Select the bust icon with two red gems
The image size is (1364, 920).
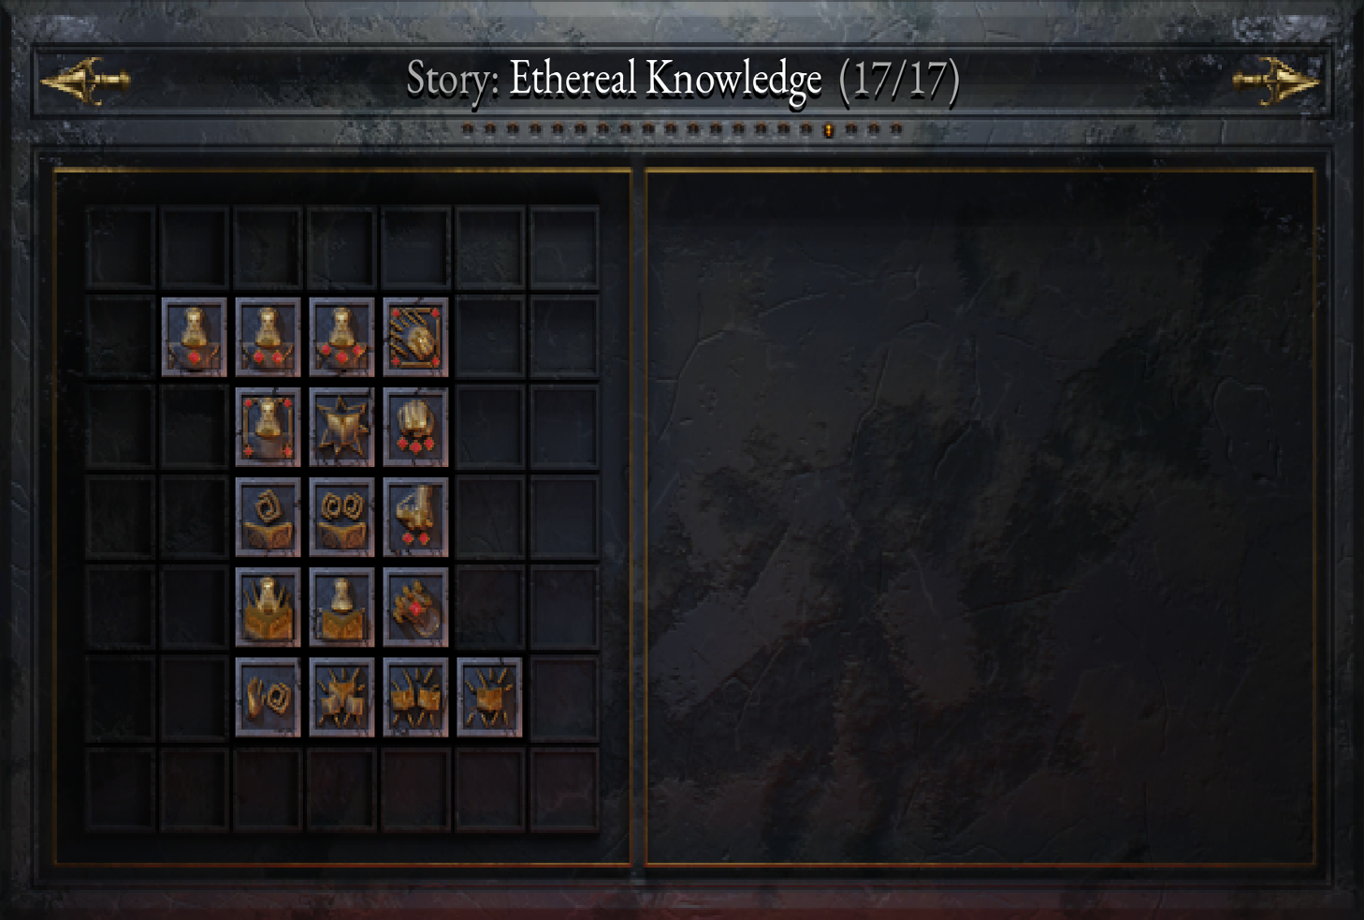click(x=268, y=337)
